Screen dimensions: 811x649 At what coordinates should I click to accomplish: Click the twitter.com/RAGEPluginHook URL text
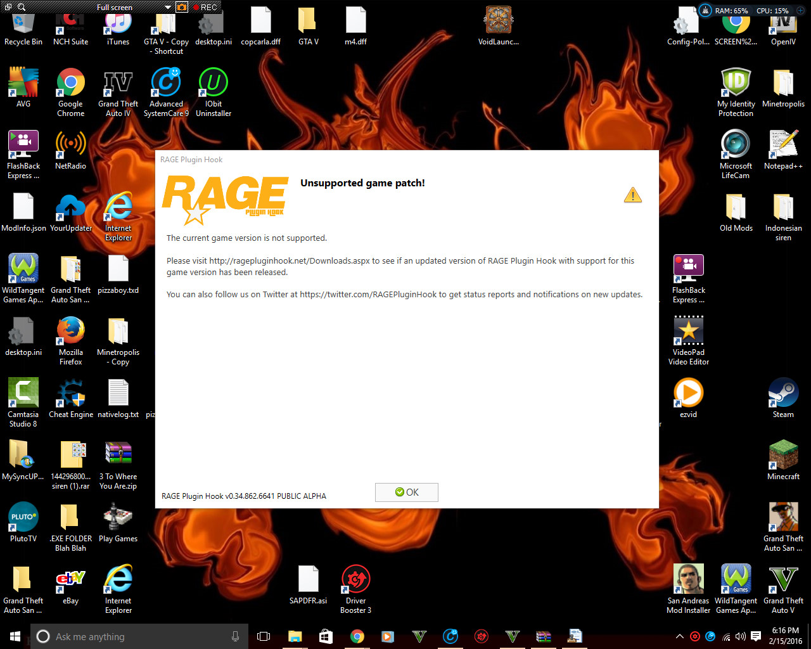[x=368, y=294]
